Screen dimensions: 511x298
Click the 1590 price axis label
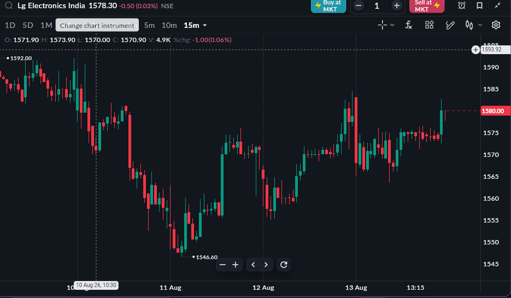pos(491,67)
